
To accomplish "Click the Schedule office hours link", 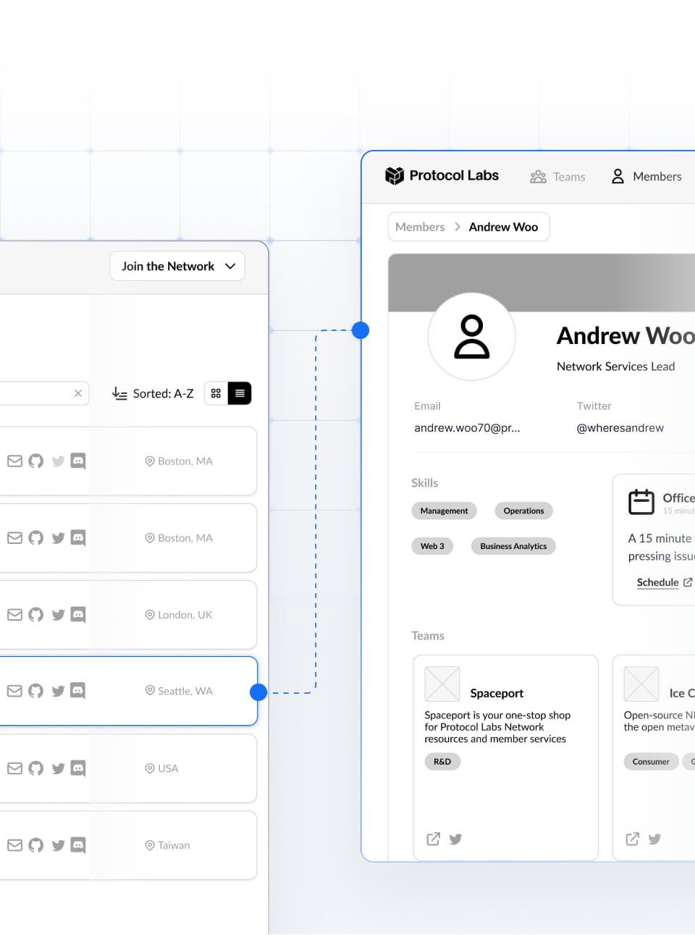I will click(x=657, y=582).
